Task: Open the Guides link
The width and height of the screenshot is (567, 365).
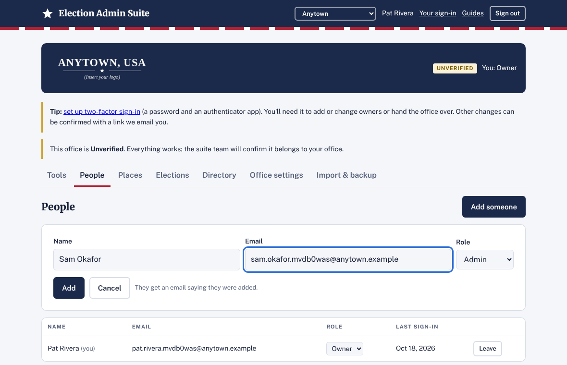Action: point(473,13)
